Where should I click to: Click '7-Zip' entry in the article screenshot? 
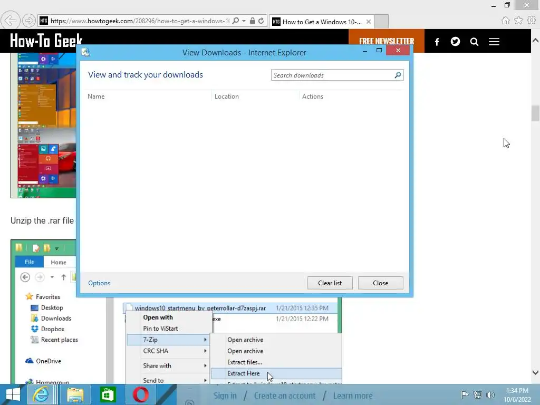click(x=150, y=340)
